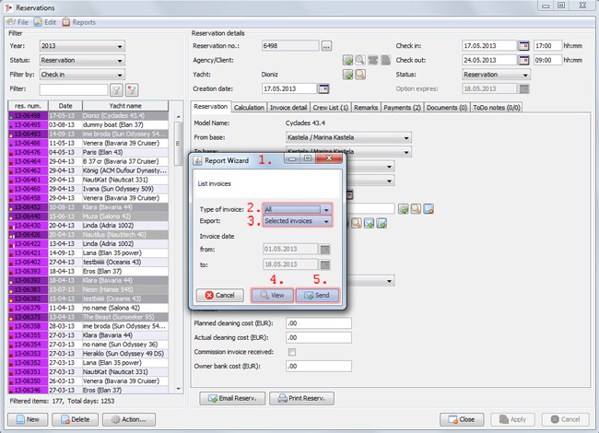Click the Actual cleaning cost (EUR) field
This screenshot has height=433, width=599.
[319, 337]
